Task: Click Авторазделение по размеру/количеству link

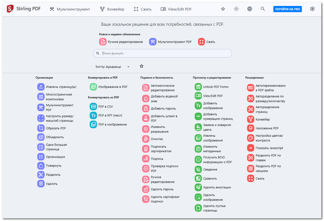Action: 266,99
